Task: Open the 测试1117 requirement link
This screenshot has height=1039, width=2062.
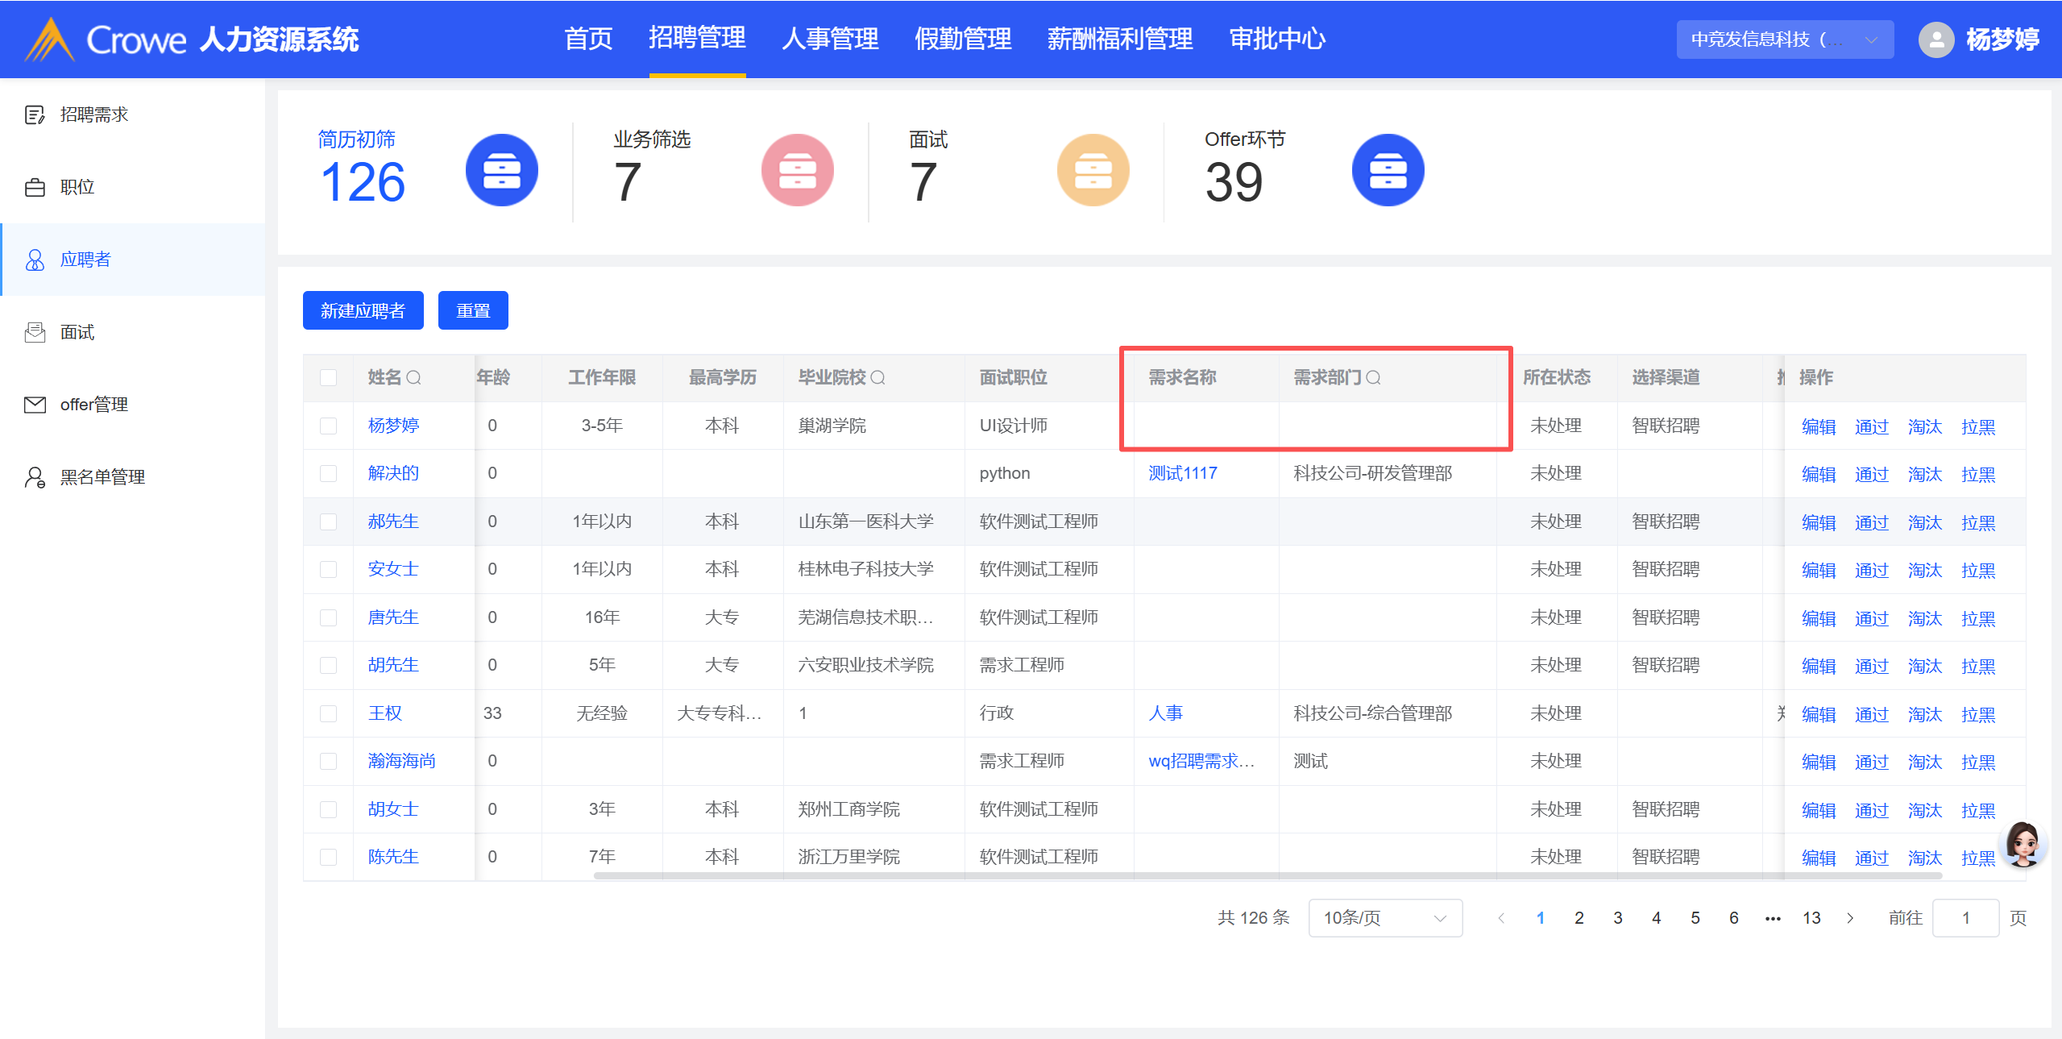Action: click(1182, 474)
